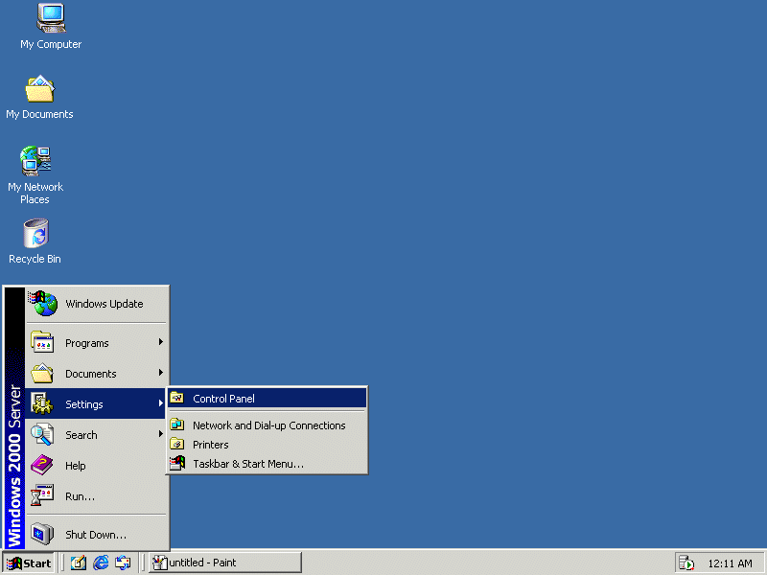
Task: Select the My Network Places icon
Action: pyautogui.click(x=35, y=161)
